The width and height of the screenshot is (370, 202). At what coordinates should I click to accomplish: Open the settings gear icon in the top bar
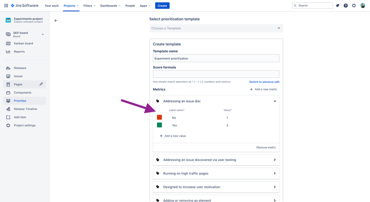(354, 6)
